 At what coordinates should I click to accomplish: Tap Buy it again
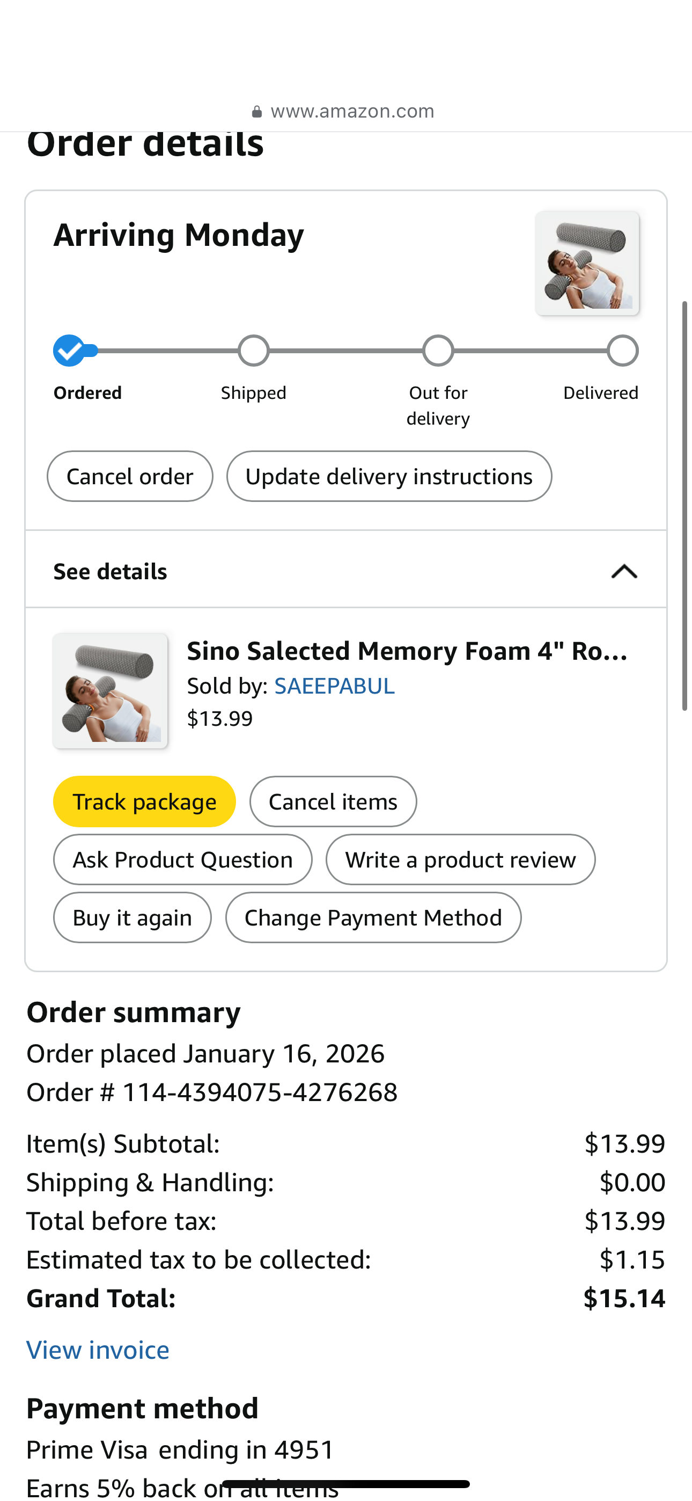tap(132, 918)
